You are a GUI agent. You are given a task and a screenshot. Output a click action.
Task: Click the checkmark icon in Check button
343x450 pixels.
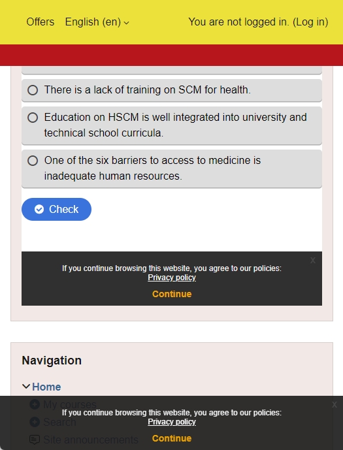point(39,209)
